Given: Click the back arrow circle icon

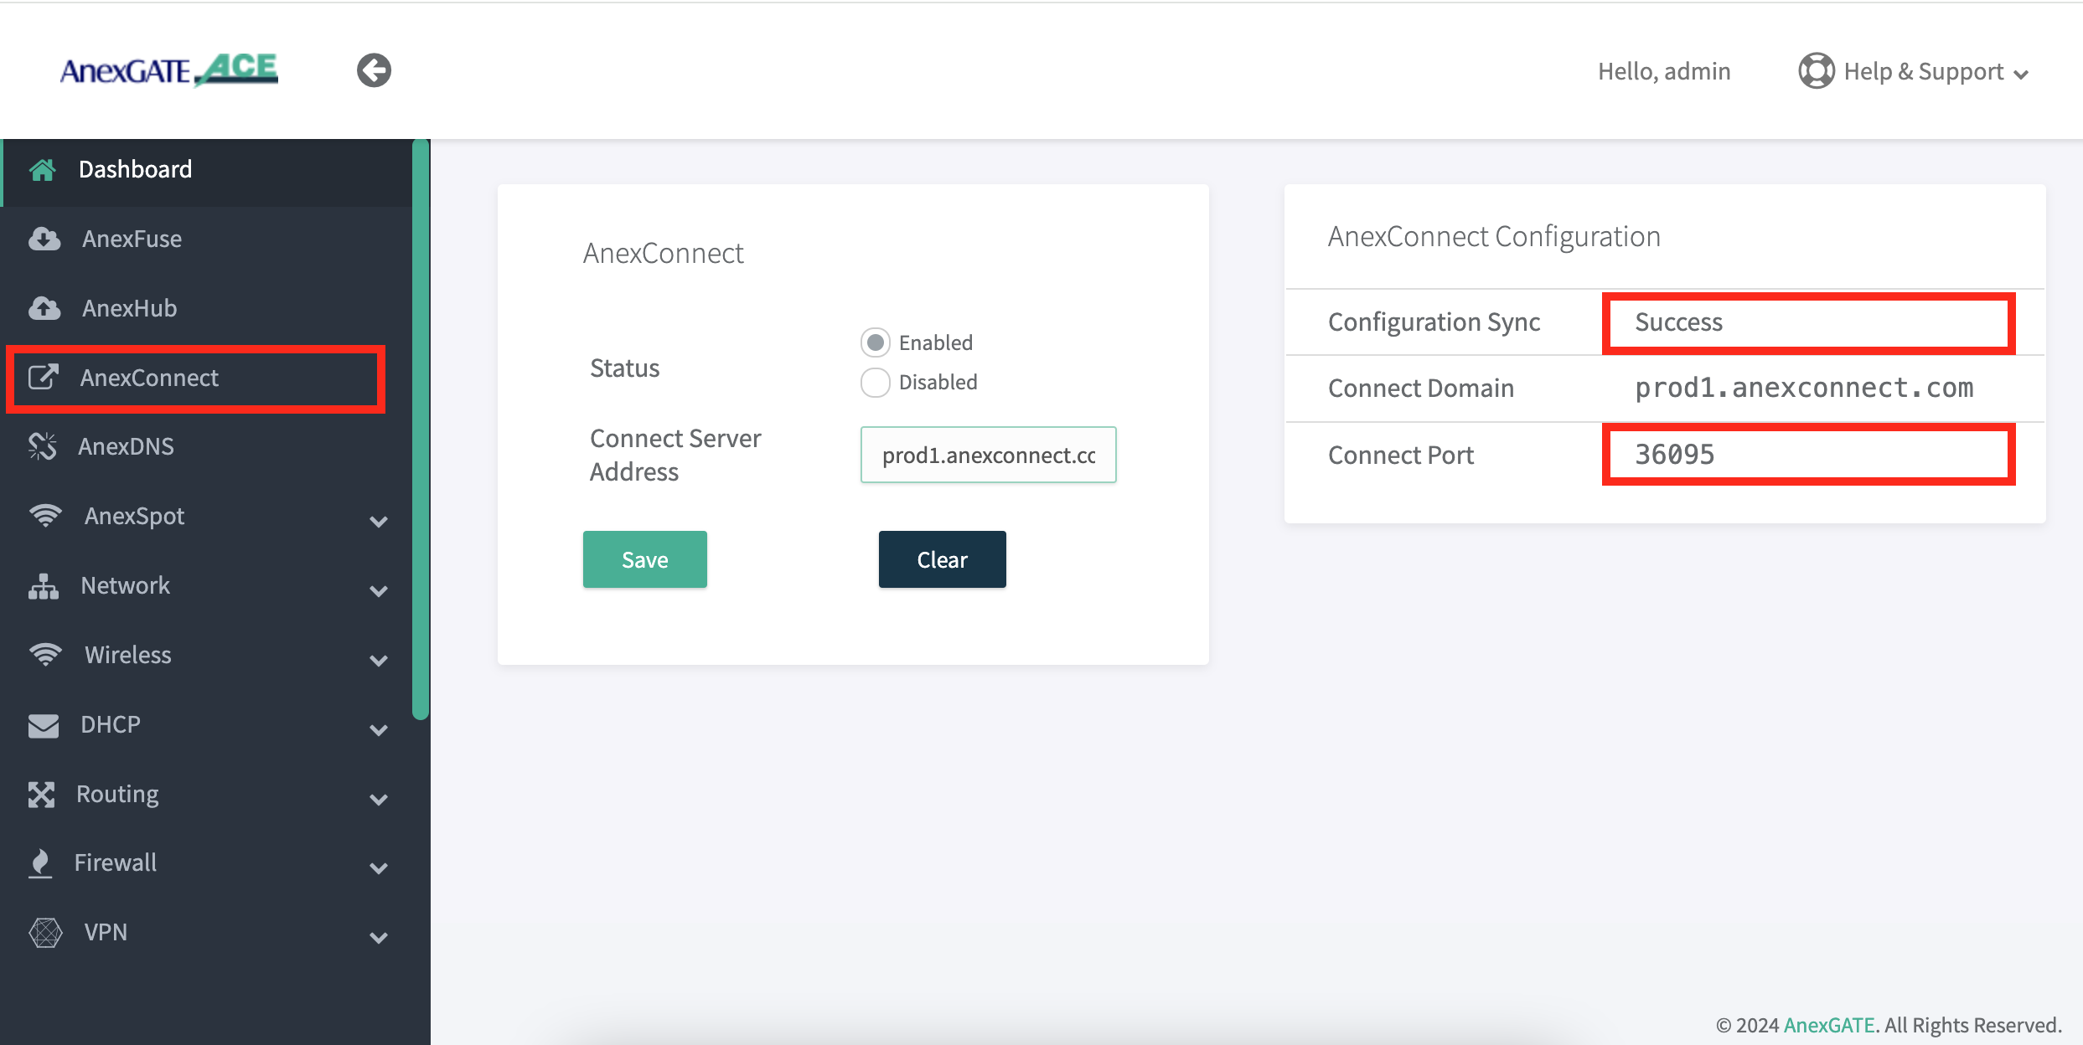Looking at the screenshot, I should pos(374,70).
